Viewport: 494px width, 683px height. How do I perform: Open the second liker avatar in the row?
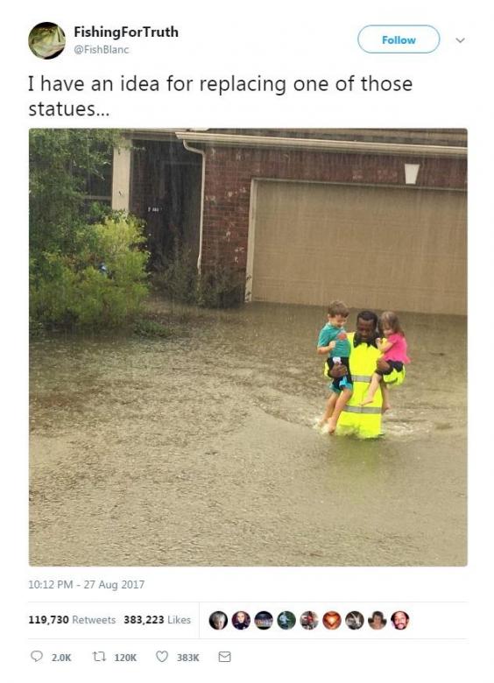tap(241, 620)
